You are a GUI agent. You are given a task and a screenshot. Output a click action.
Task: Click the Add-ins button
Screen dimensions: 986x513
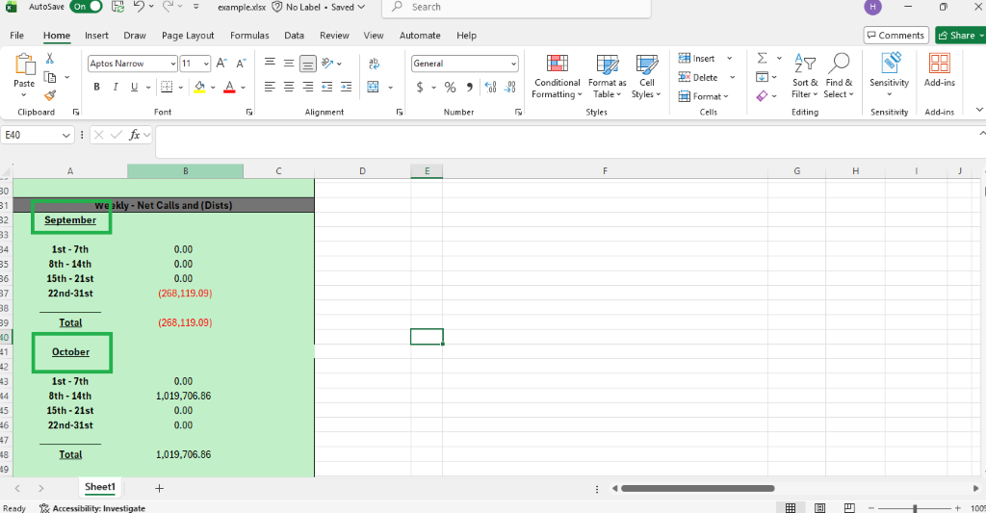(x=940, y=70)
